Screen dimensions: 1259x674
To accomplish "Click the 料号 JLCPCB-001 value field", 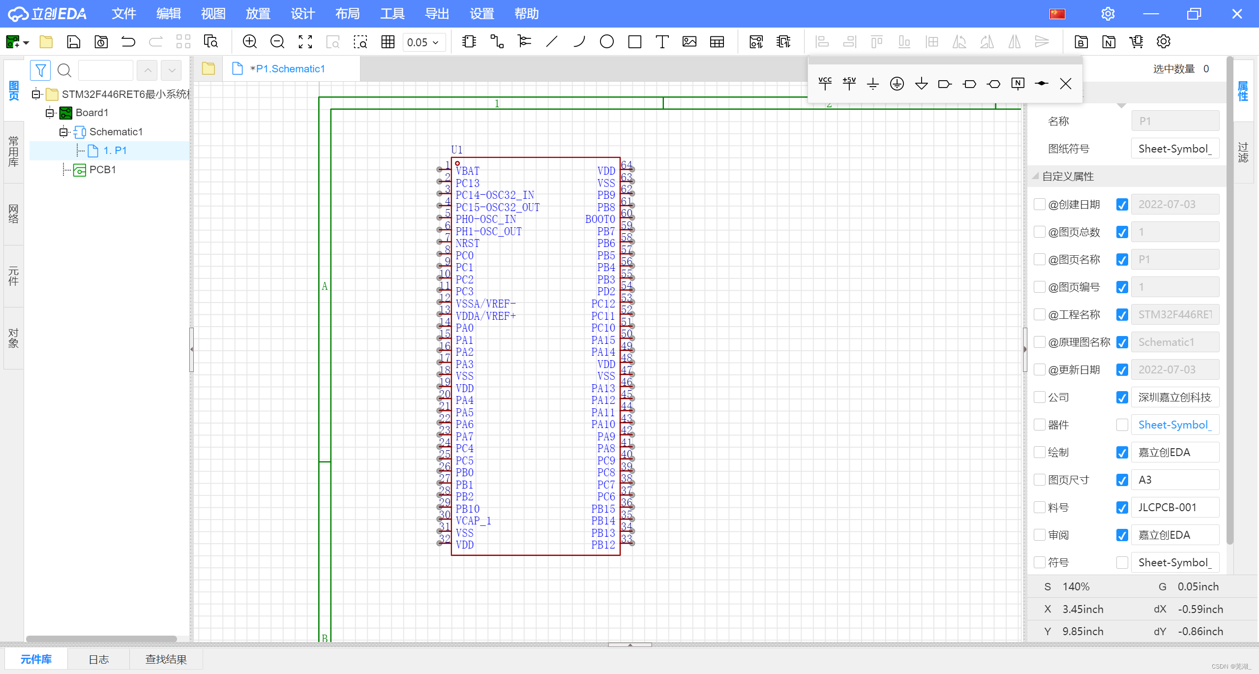I will pyautogui.click(x=1175, y=507).
